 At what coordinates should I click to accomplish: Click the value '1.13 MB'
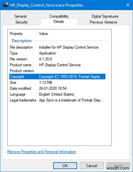pos(46,83)
